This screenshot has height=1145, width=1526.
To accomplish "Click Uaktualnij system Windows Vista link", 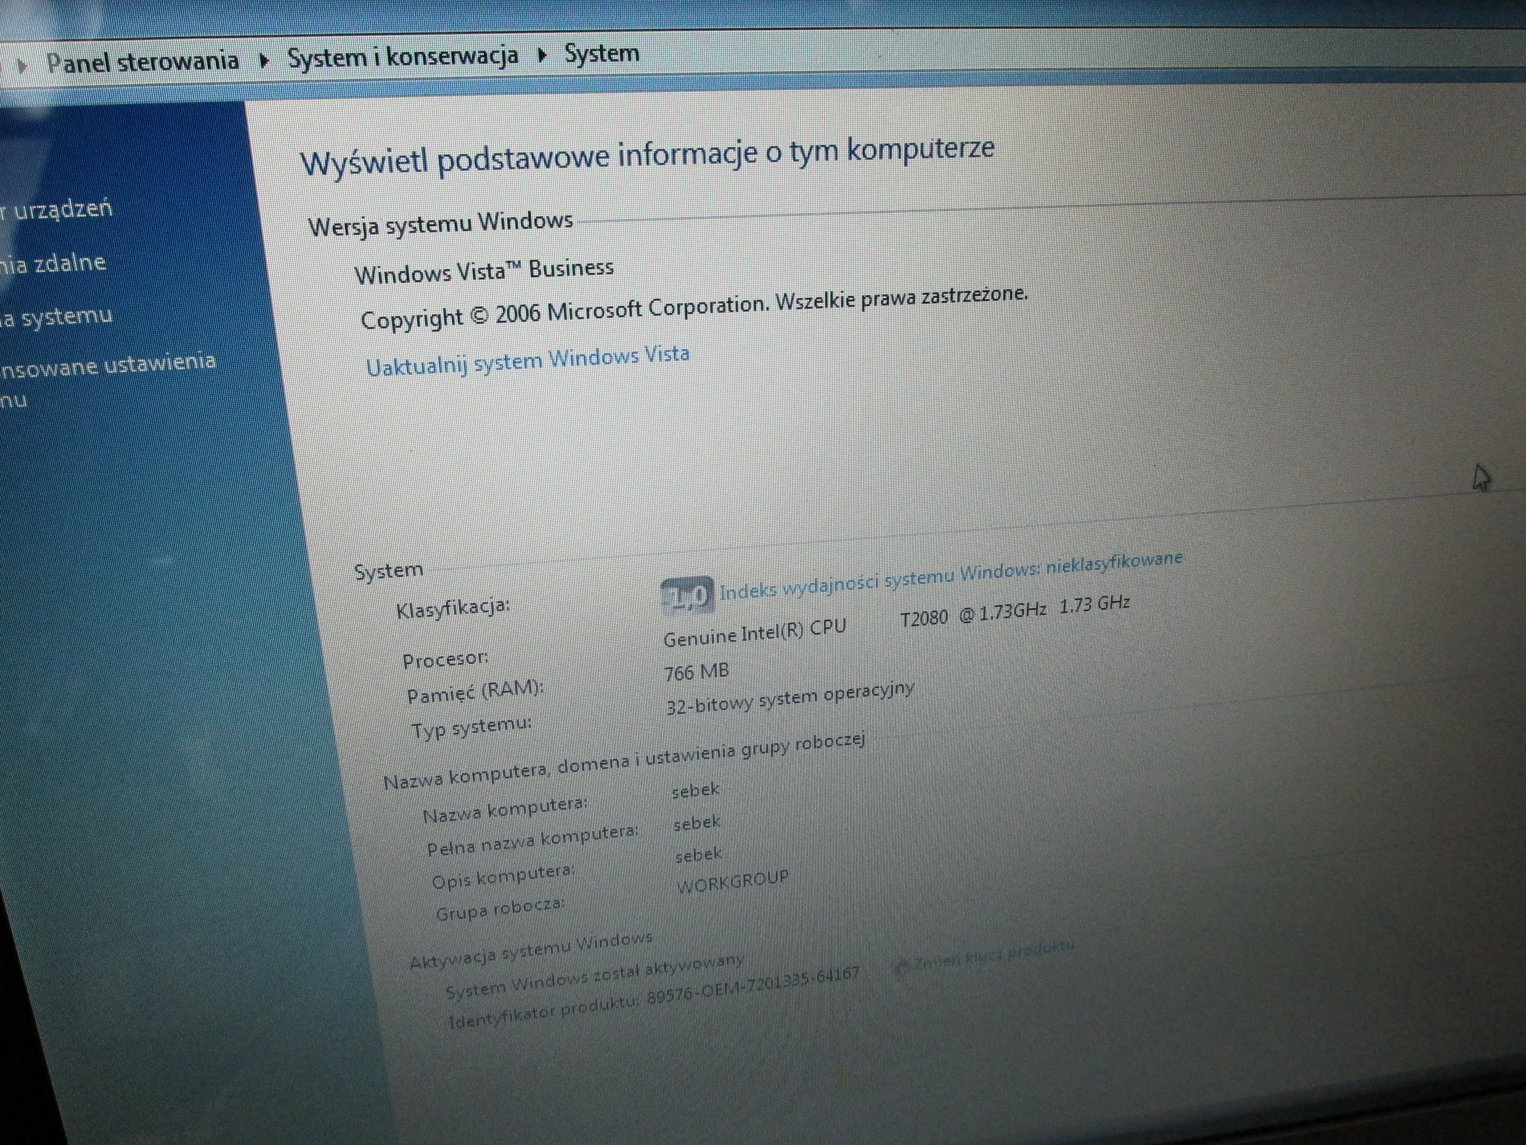I will click(x=528, y=361).
